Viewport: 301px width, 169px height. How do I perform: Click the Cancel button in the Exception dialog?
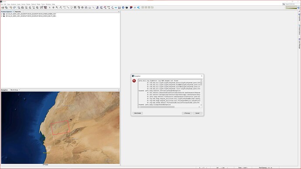tap(197, 113)
